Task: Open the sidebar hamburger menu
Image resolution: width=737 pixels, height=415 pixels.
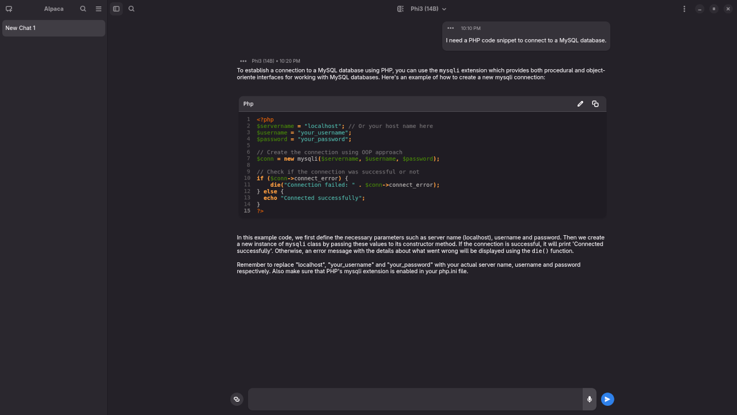Action: 98,9
